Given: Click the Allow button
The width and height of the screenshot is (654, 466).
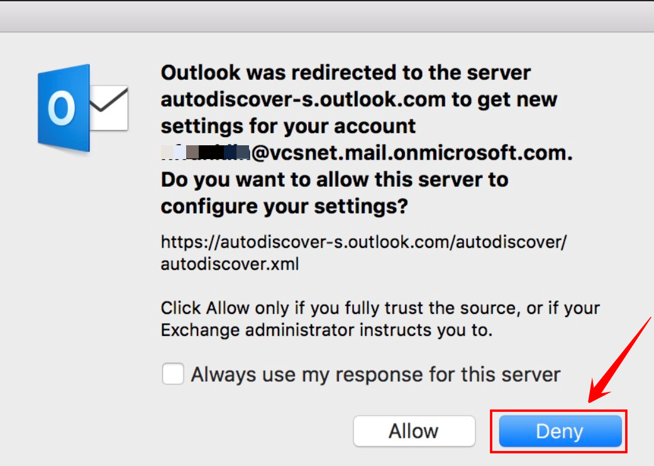Looking at the screenshot, I should tap(414, 431).
